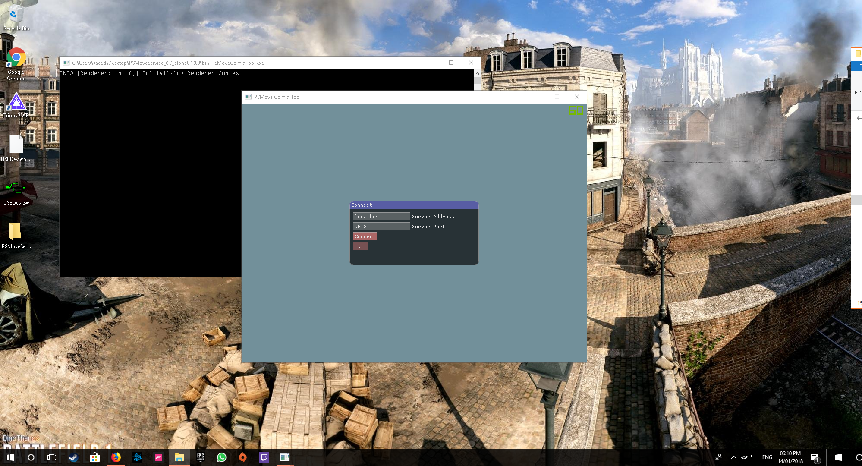The height and width of the screenshot is (466, 862).
Task: Open the Recycle Bin desktop icon
Action: 16,18
